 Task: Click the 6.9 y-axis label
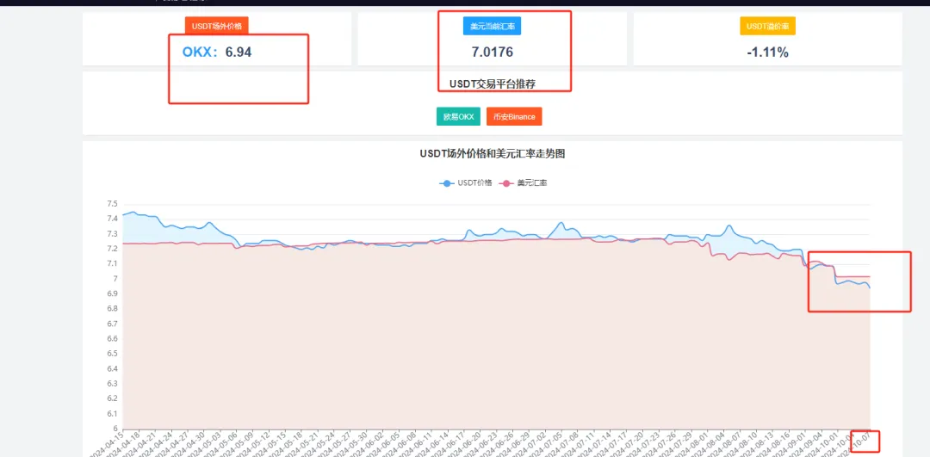pyautogui.click(x=113, y=294)
